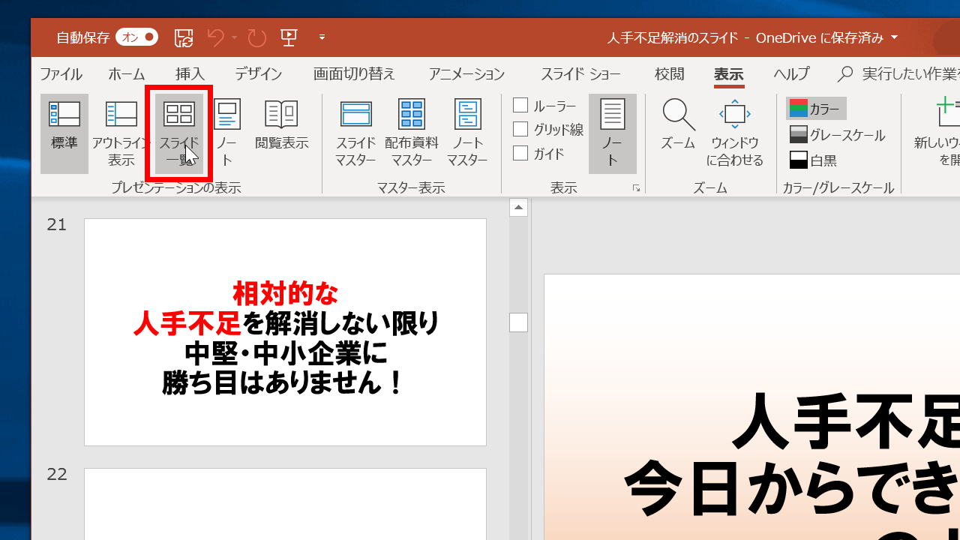Switch to the アニメーション ribbon tab
The height and width of the screenshot is (540, 960).
[466, 73]
